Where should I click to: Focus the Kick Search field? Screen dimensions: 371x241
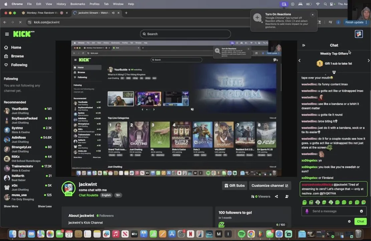[185, 34]
